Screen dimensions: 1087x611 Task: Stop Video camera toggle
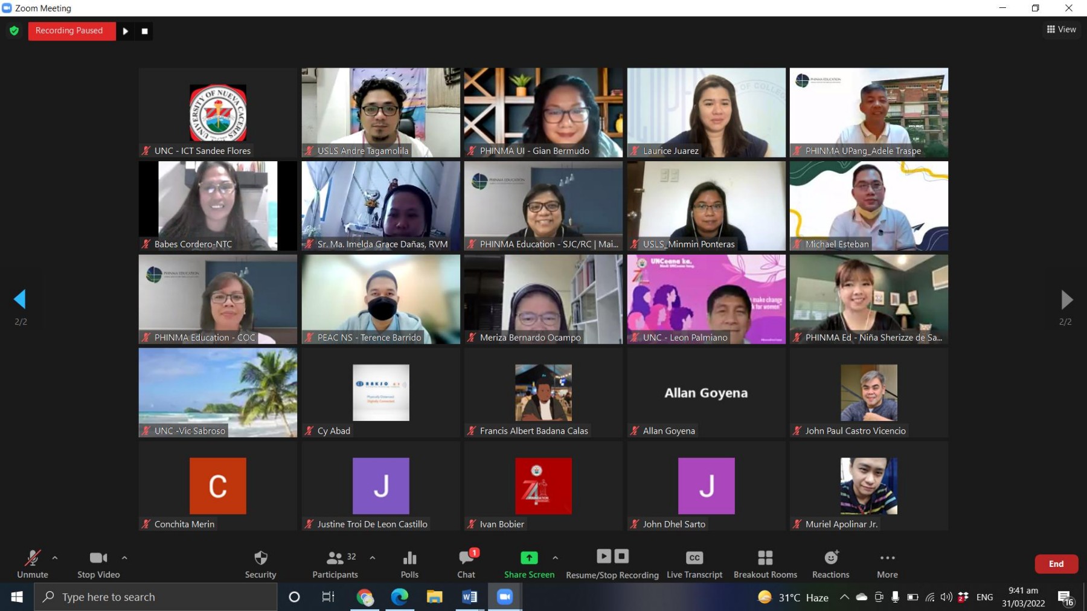tap(98, 564)
